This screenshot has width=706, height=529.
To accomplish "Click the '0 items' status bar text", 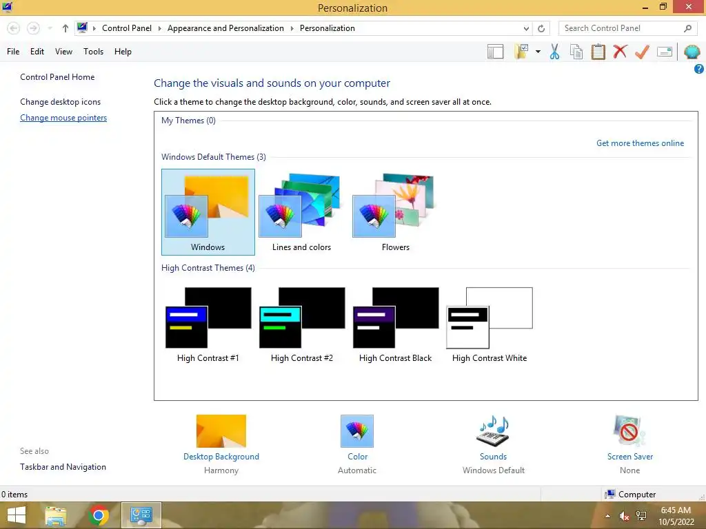I will click(x=14, y=495).
